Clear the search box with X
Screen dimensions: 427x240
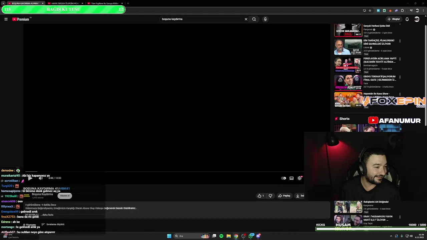[246, 19]
